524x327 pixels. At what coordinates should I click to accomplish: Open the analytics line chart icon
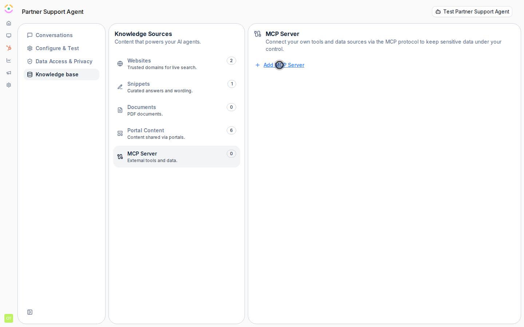point(9,60)
